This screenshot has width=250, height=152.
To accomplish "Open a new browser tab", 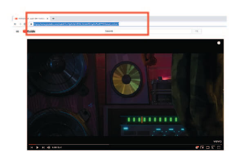I will pyautogui.click(x=53, y=18).
